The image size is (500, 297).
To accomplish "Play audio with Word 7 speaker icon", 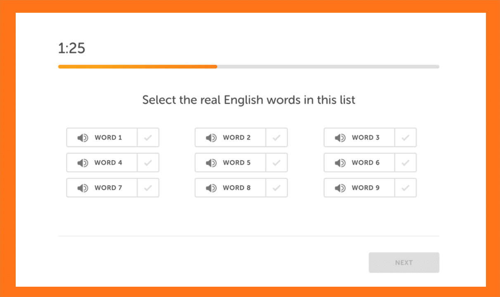I will point(83,188).
